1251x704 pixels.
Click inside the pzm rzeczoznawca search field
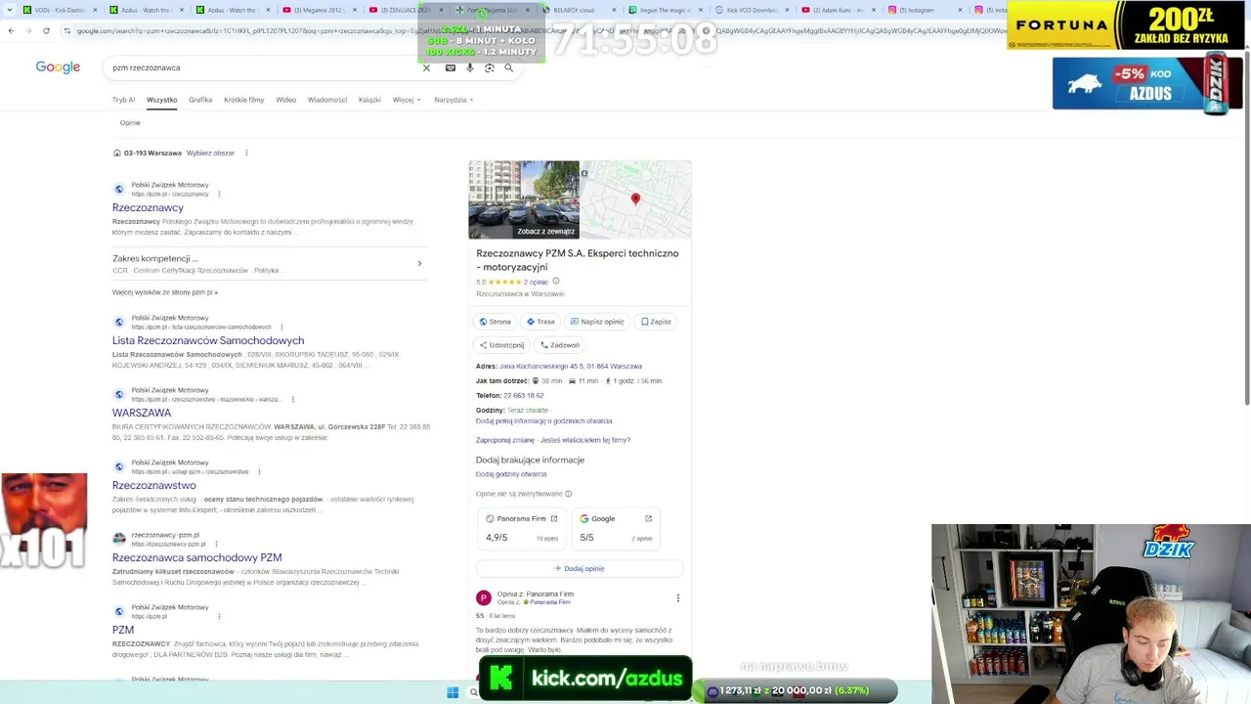(264, 67)
